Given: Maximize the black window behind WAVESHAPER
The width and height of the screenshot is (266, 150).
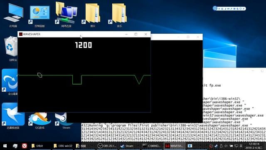Looking at the screenshot, I should click(x=188, y=37).
